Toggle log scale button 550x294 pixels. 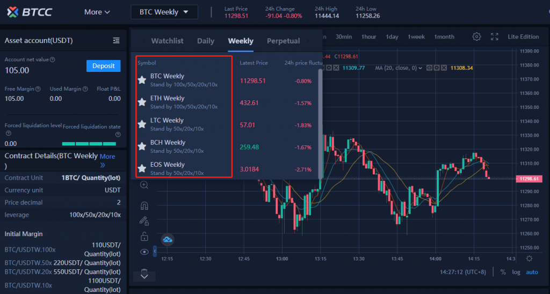click(x=516, y=272)
